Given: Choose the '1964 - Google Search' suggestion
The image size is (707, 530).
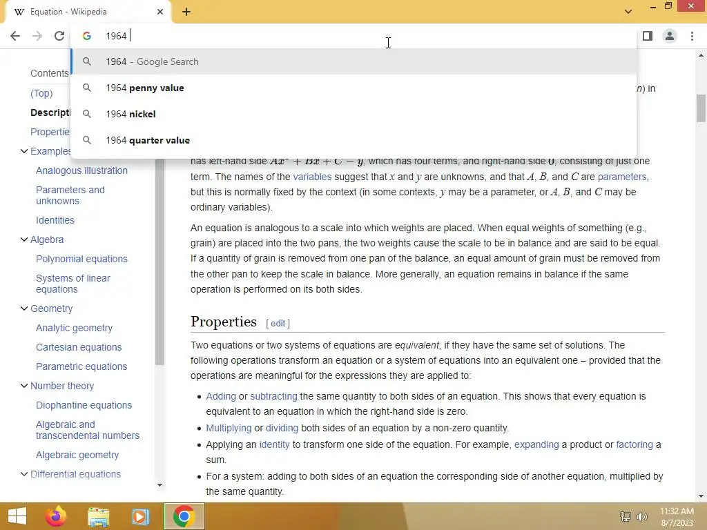Looking at the screenshot, I should 354,61.
